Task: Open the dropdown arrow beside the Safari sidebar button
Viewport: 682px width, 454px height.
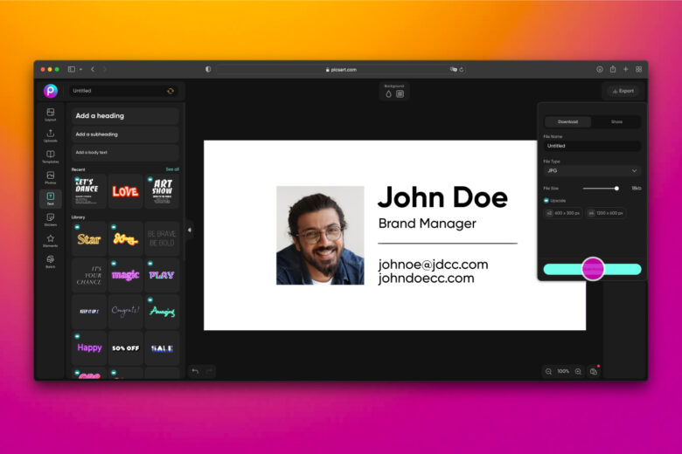Action: tap(80, 70)
